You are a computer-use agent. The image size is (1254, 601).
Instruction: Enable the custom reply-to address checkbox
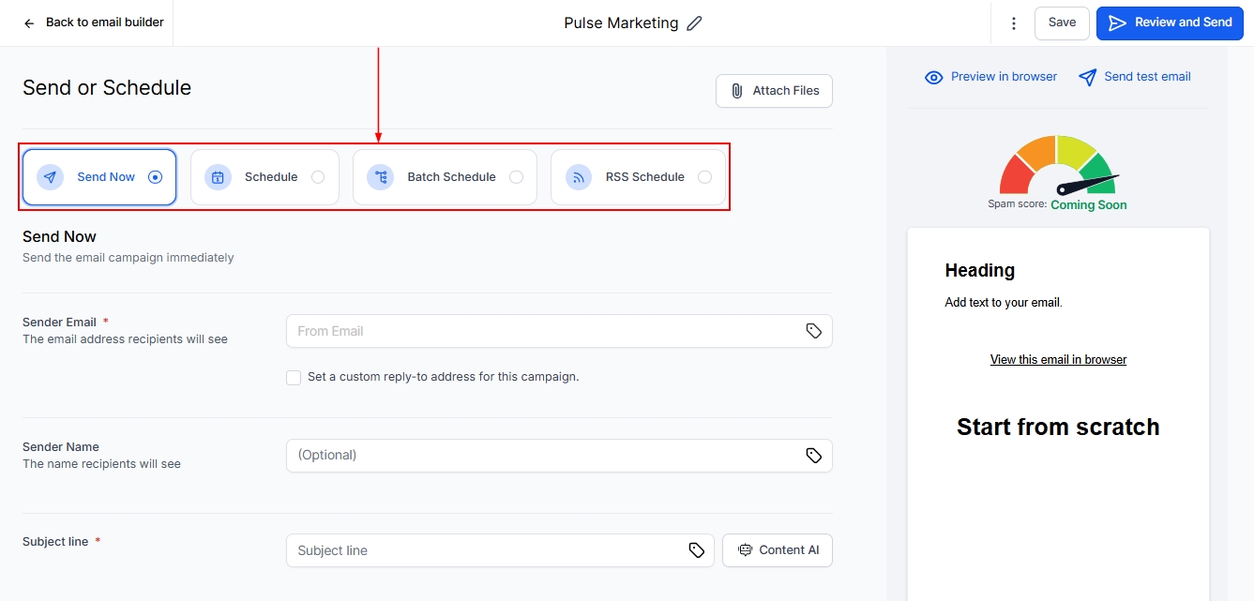coord(294,378)
